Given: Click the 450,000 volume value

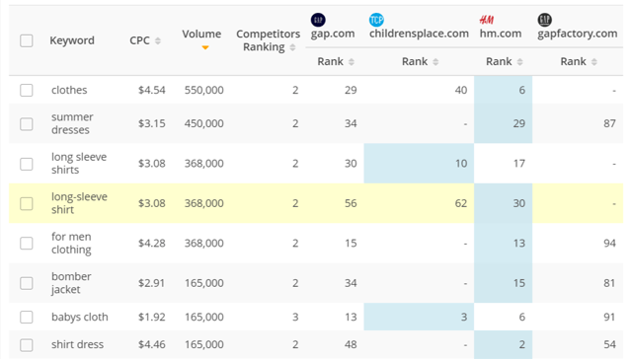Looking at the screenshot, I should pyautogui.click(x=204, y=123).
